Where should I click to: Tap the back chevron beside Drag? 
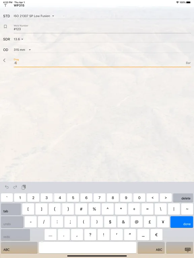pyautogui.click(x=4, y=60)
